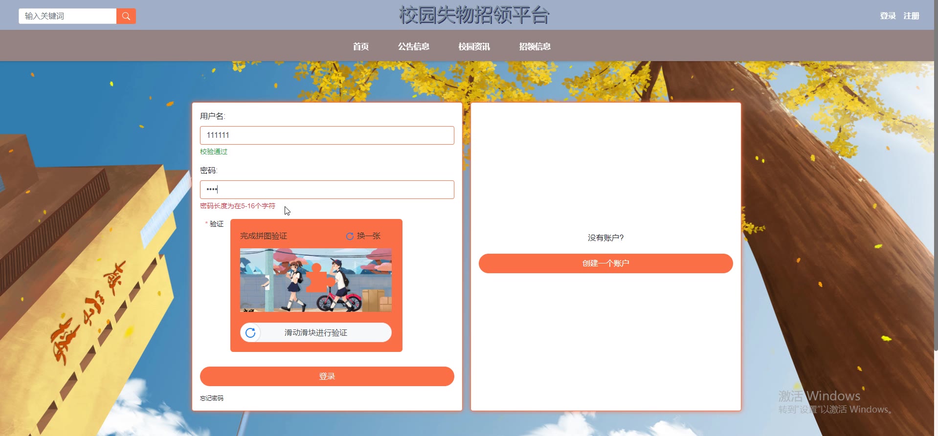Click 换一张 to change the captcha image
The image size is (938, 436).
tap(369, 236)
